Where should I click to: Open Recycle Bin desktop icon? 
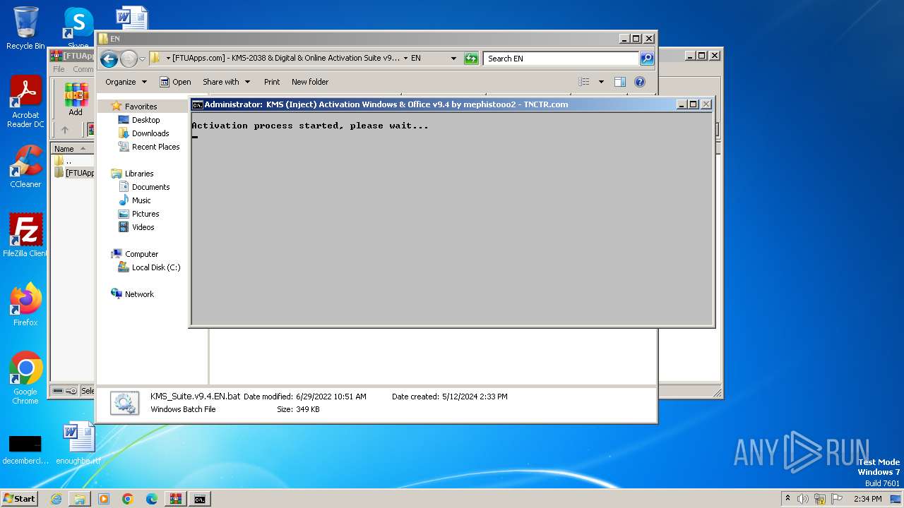(25, 28)
